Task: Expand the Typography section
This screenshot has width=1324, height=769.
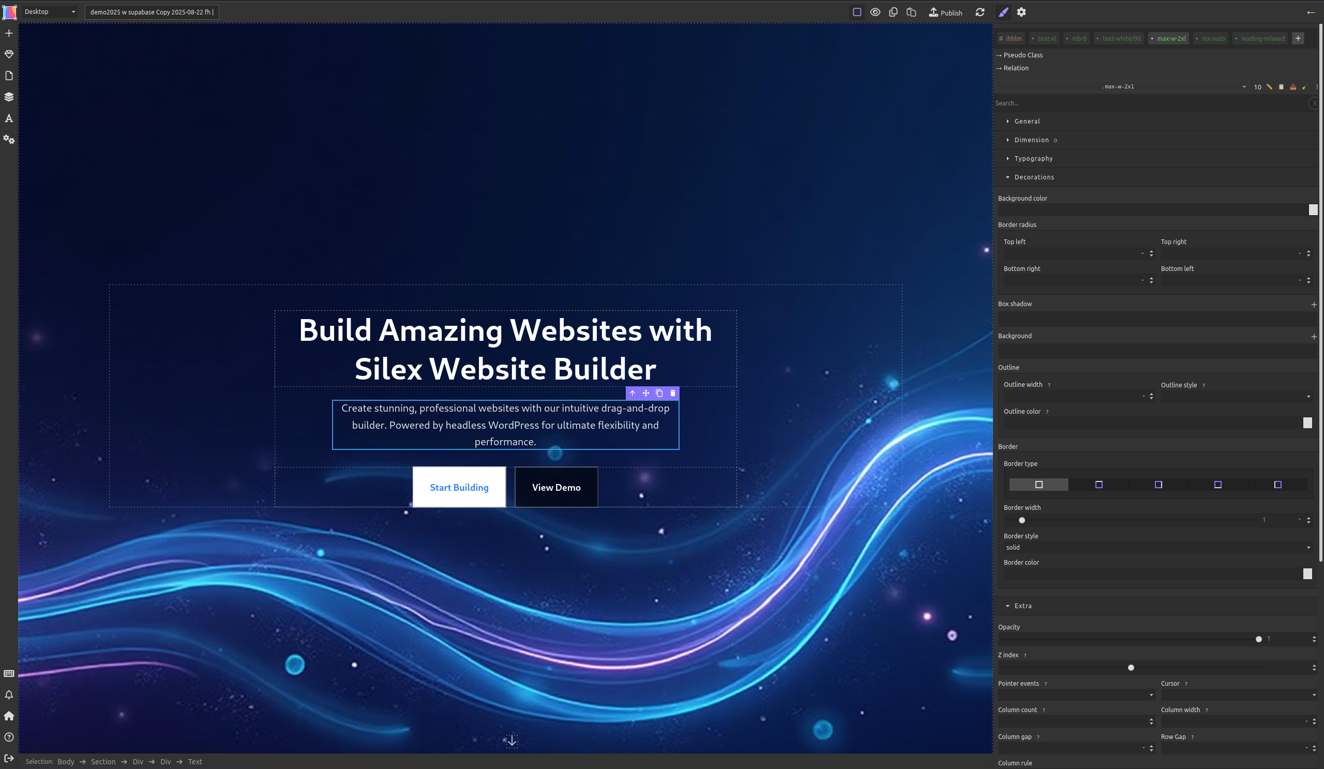Action: coord(1033,159)
